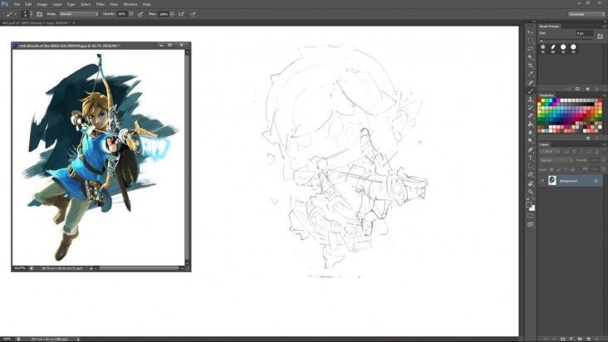Select the Zoom tool
This screenshot has width=608, height=342.
point(531,192)
